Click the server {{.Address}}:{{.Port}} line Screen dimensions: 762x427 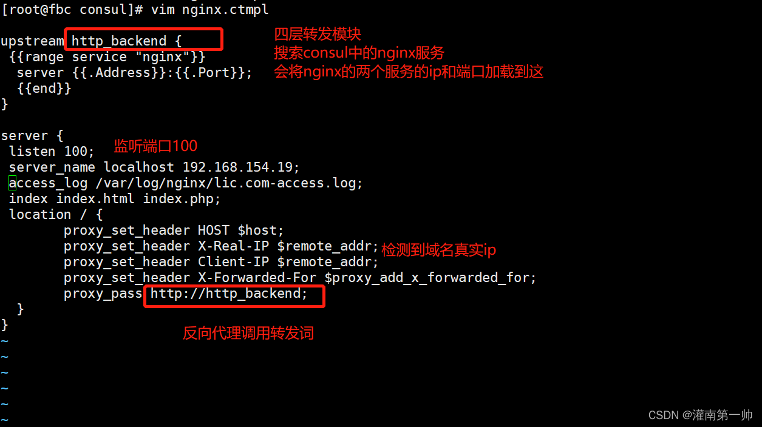[134, 73]
